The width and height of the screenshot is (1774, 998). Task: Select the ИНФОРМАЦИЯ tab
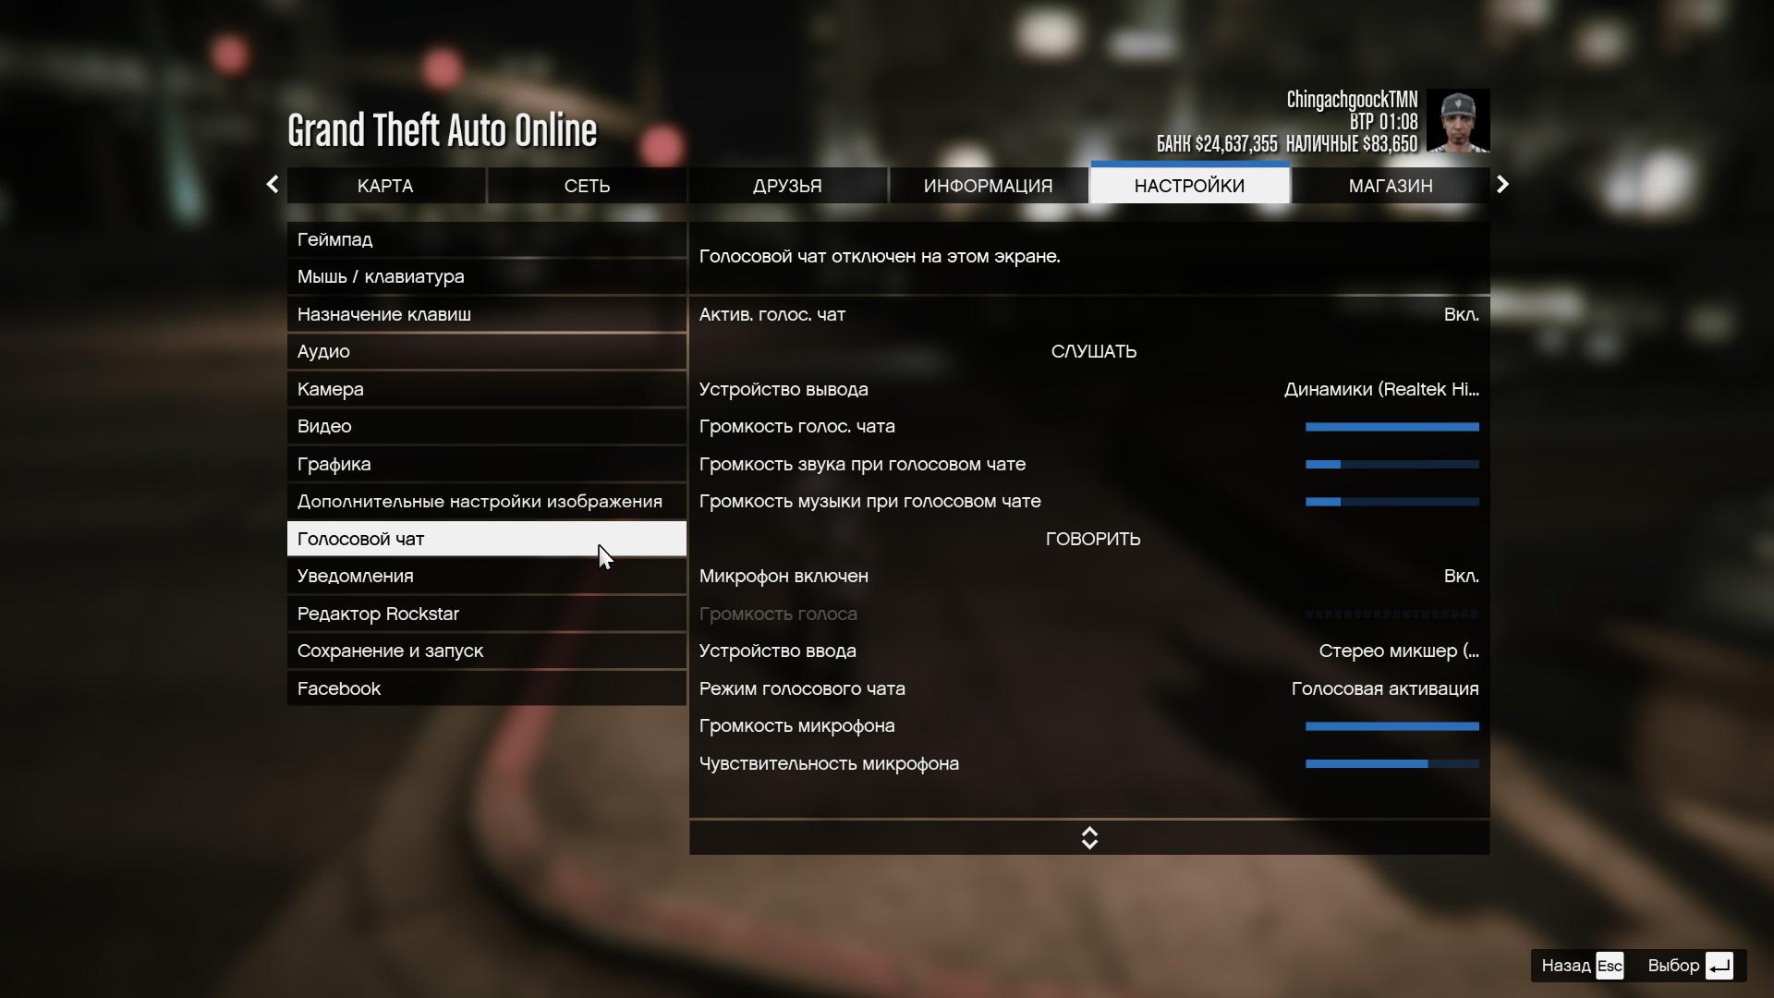(988, 185)
